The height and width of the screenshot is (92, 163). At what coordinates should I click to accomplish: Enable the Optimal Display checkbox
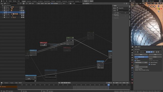[x=150, y=63]
